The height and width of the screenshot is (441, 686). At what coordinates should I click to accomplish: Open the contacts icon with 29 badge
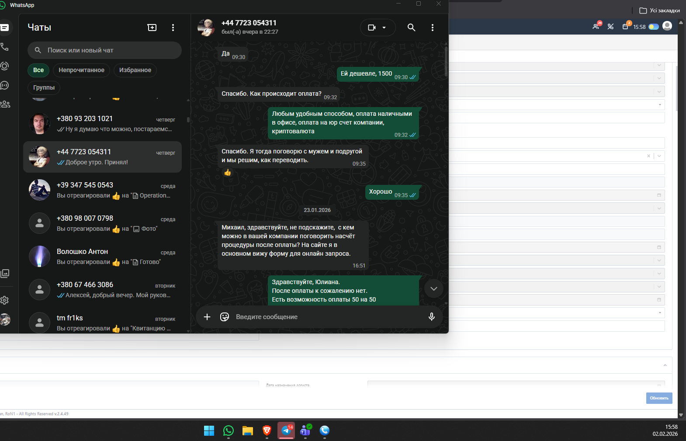pyautogui.click(x=596, y=26)
